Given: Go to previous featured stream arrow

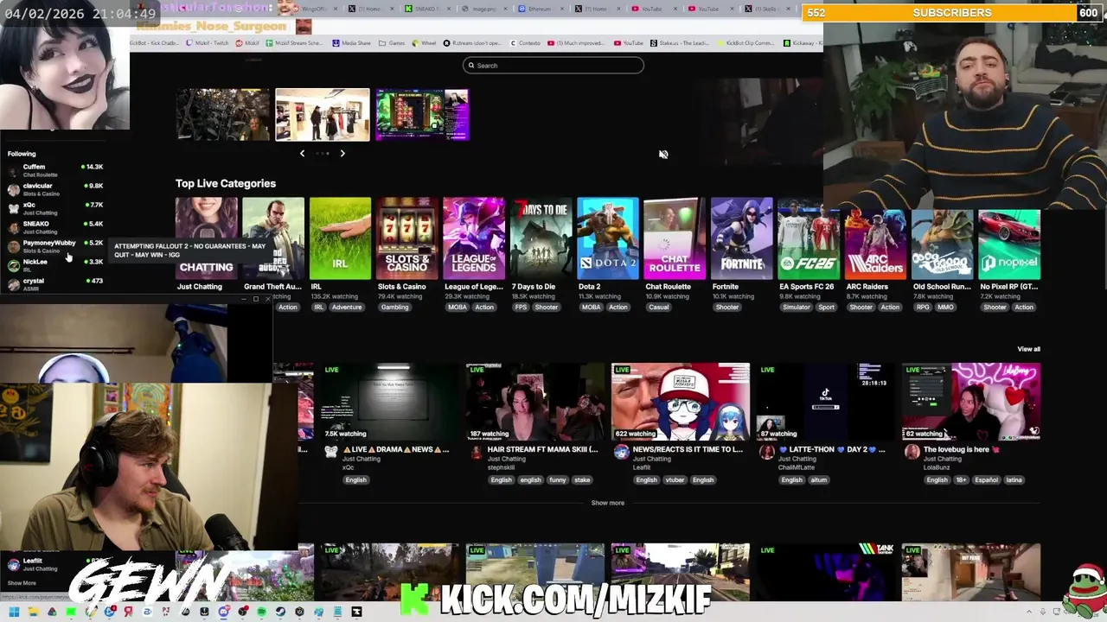Looking at the screenshot, I should tap(302, 153).
